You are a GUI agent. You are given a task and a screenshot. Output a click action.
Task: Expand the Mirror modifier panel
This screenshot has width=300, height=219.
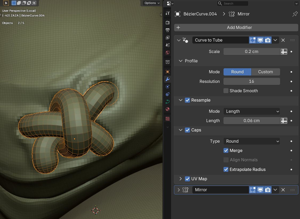click(x=179, y=190)
